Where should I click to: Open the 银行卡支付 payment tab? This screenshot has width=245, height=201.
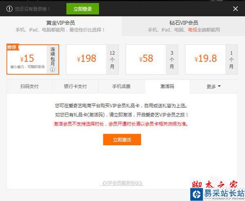pyautogui.click(x=75, y=86)
